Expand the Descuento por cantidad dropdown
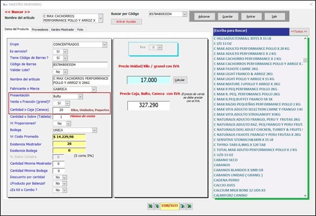This screenshot has height=216, width=316. pyautogui.click(x=64, y=177)
